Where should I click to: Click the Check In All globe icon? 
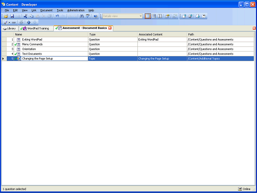coord(190,16)
